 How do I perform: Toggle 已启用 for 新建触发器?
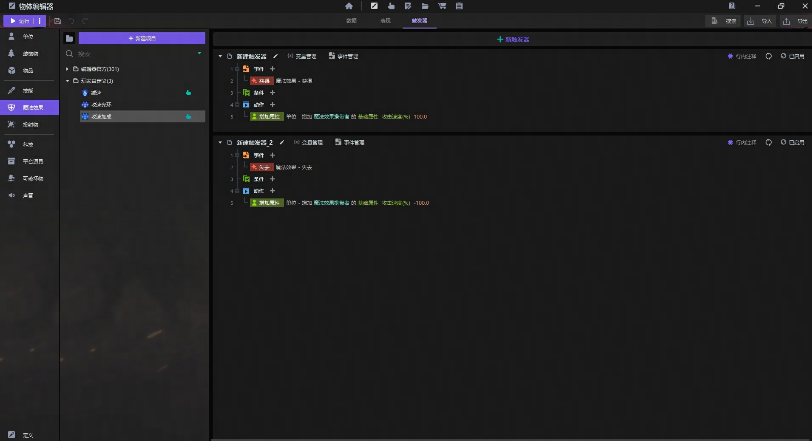click(792, 56)
